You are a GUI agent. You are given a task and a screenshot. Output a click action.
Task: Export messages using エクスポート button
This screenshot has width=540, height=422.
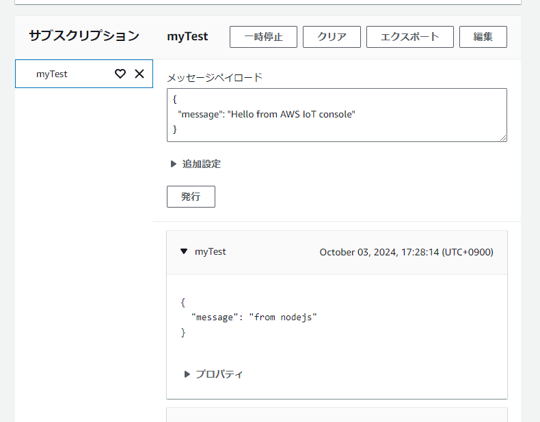[409, 37]
